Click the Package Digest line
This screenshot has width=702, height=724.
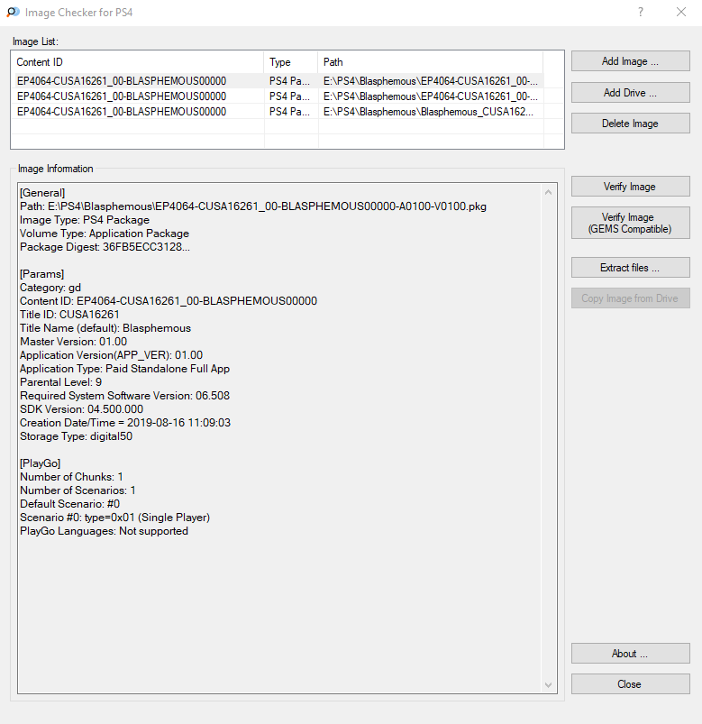click(x=105, y=247)
